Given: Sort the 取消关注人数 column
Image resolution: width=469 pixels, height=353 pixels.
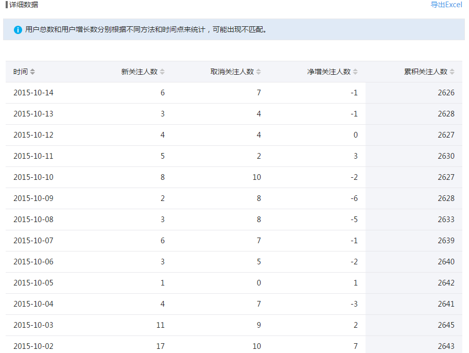Looking at the screenshot, I should tap(258, 71).
